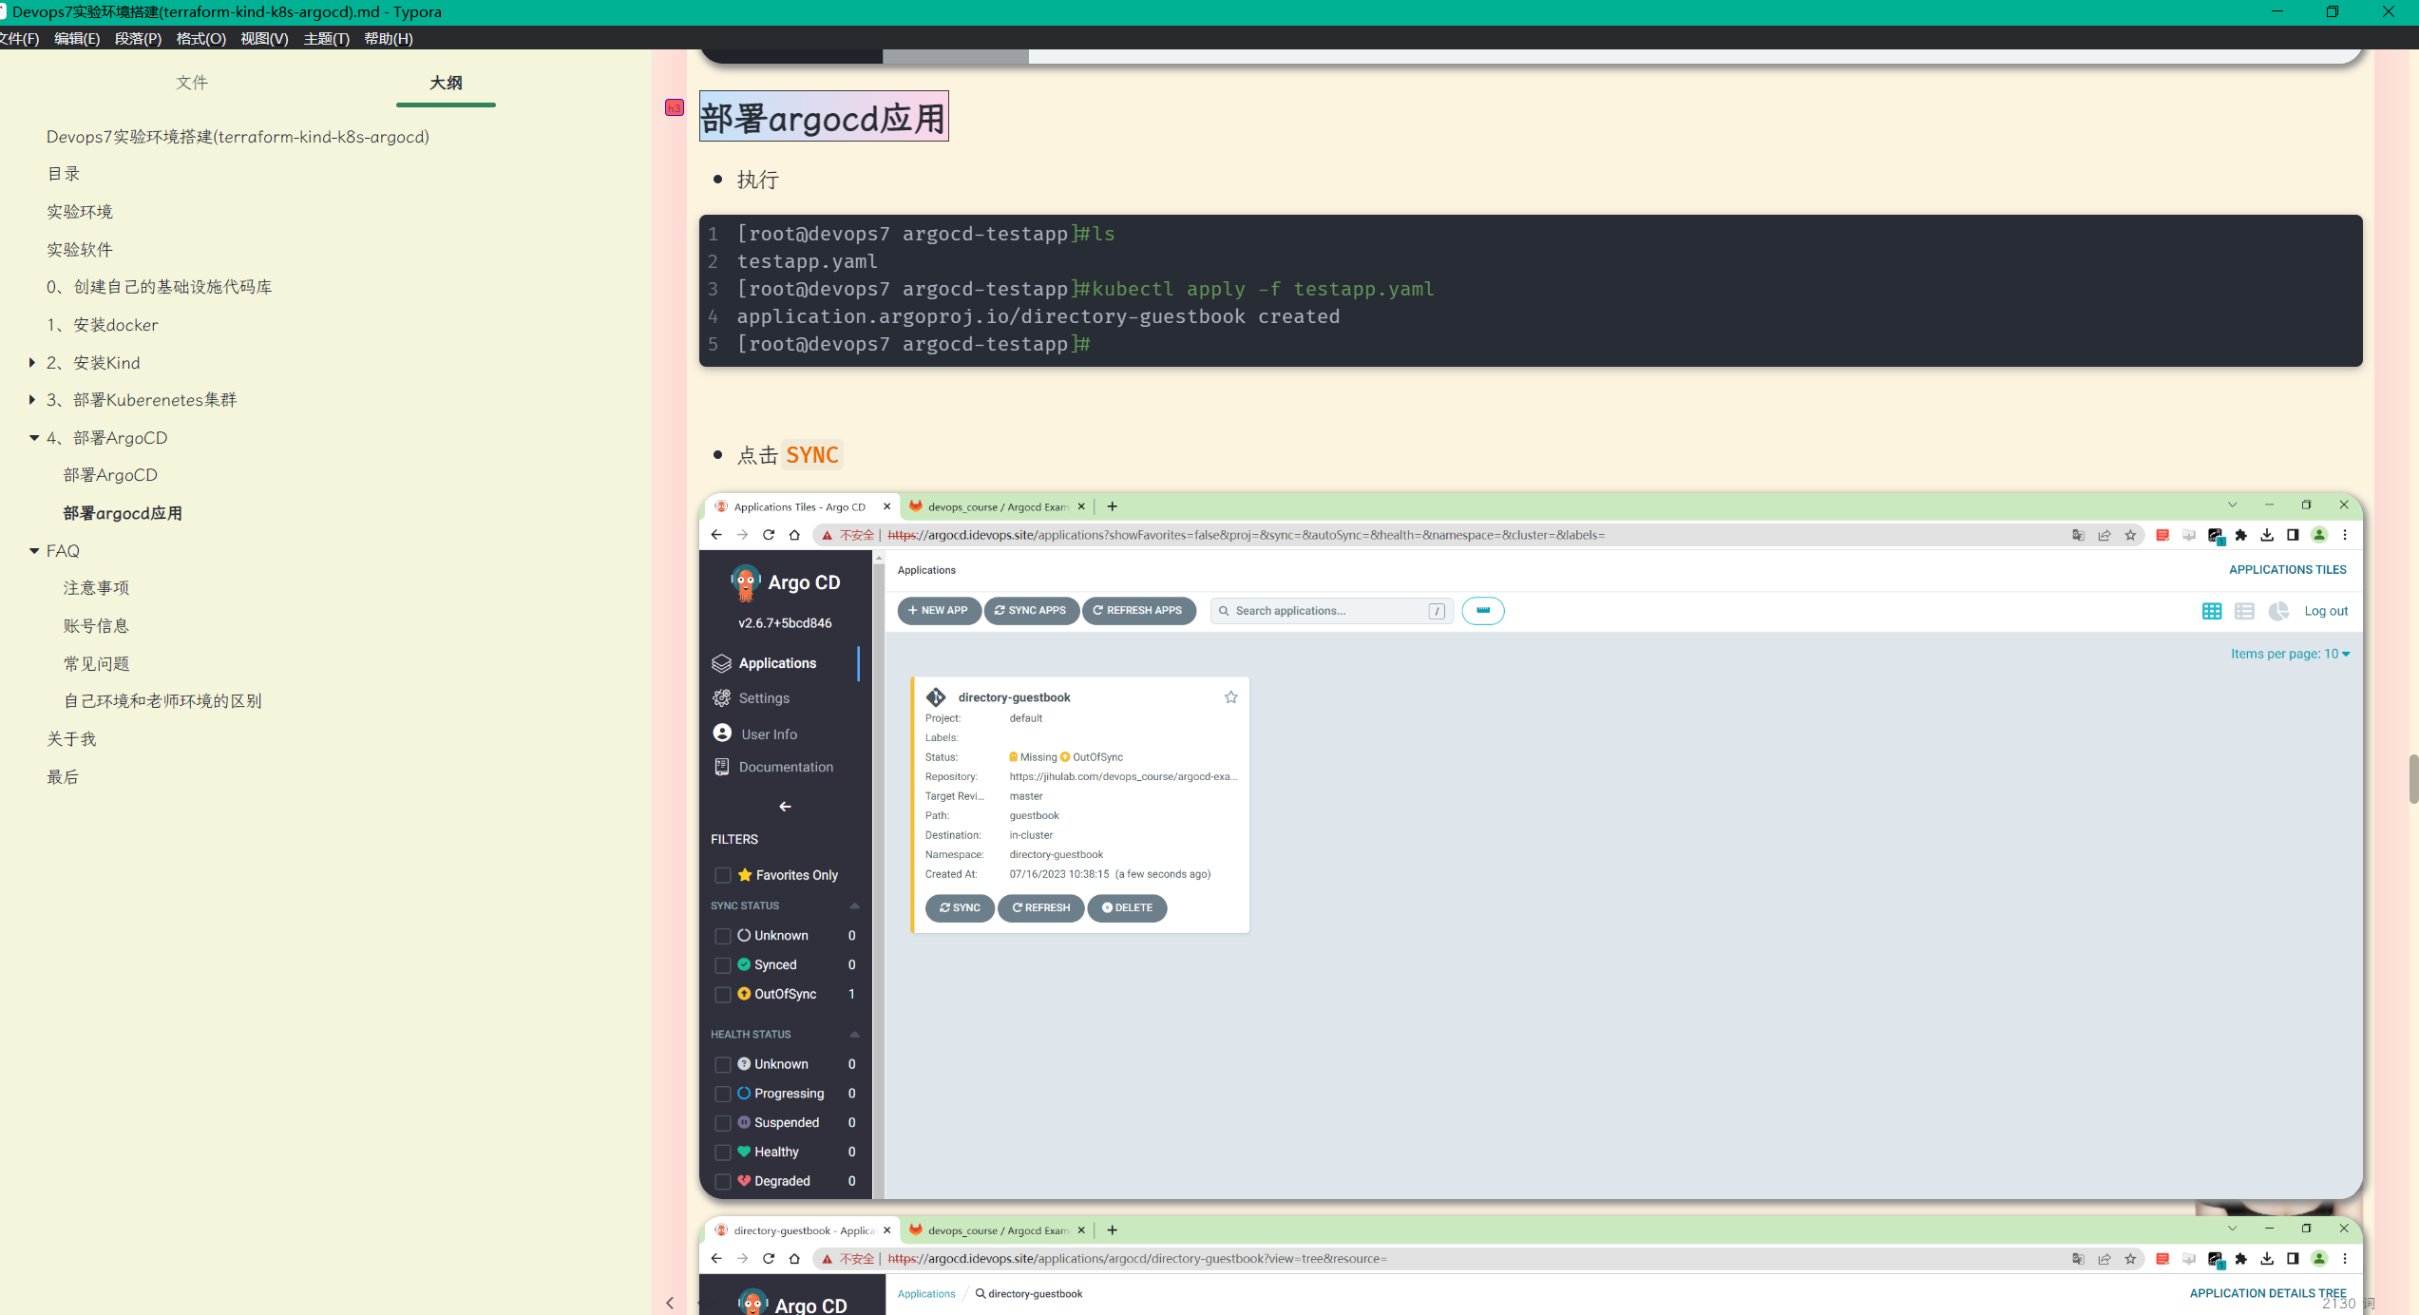Collapse Argo CD sidebar with left arrow
Viewport: 2419px width, 1315px height.
coord(785,807)
